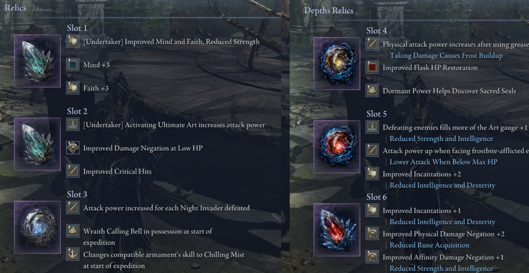529x273 pixels.
Task: Select the Slot 6 red crystal relic
Action: pyautogui.click(x=337, y=230)
